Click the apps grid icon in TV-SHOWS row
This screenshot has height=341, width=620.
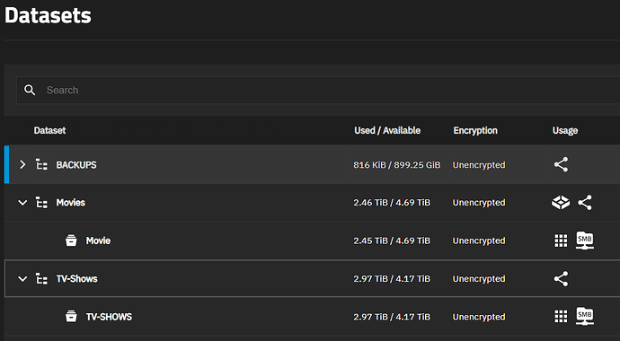click(561, 317)
